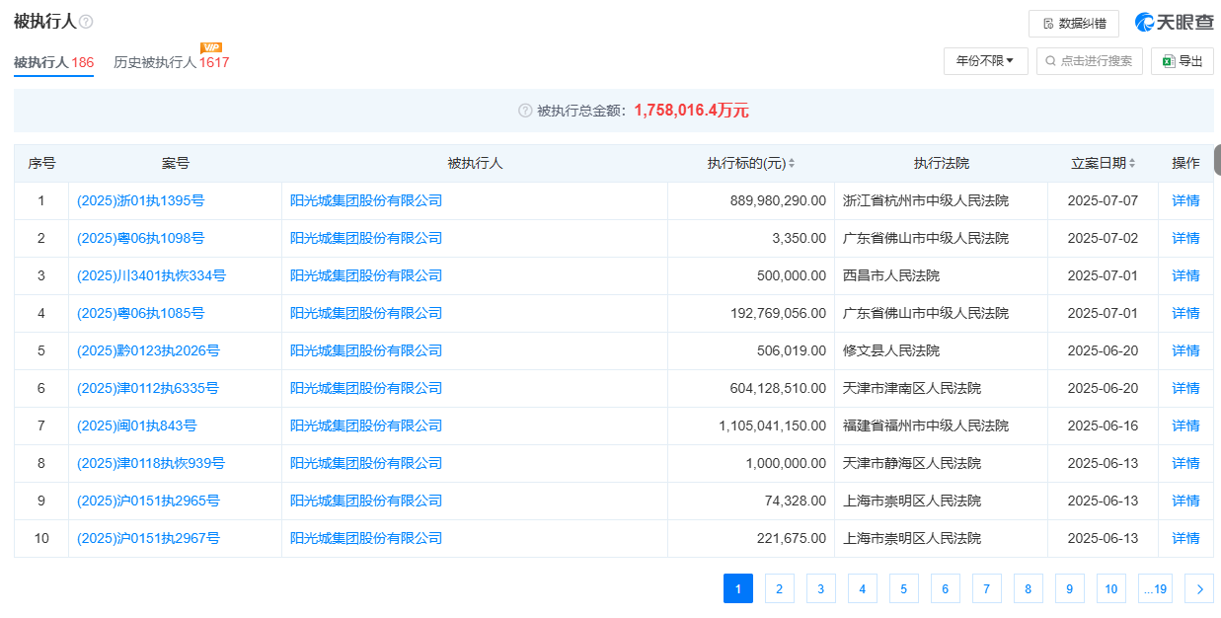Click the search field 点击进行搜索
Viewport: 1221px width, 618px height.
pyautogui.click(x=1089, y=61)
